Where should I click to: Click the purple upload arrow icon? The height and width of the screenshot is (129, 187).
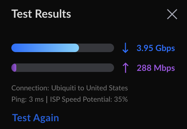point(125,68)
